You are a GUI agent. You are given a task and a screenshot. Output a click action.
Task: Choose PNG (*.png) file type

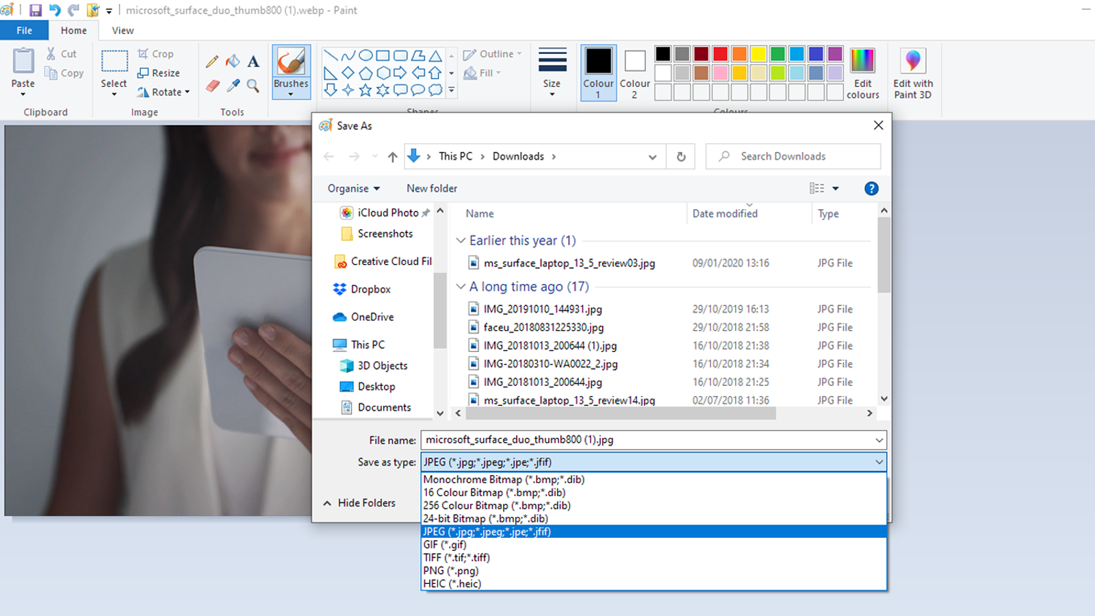click(654, 571)
